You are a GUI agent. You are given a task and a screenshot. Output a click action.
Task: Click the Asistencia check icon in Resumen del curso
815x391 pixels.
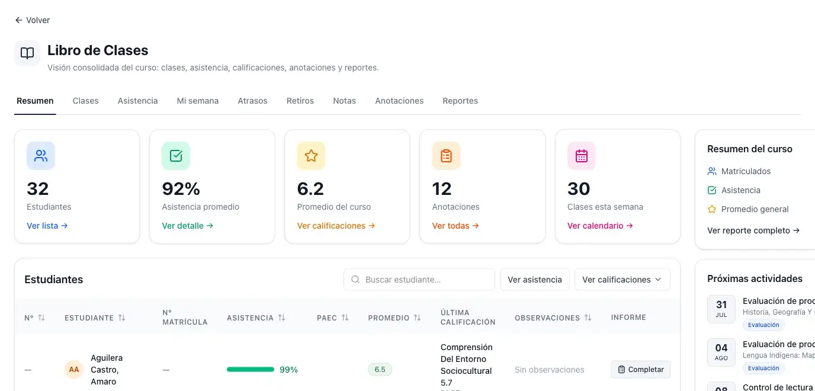712,190
